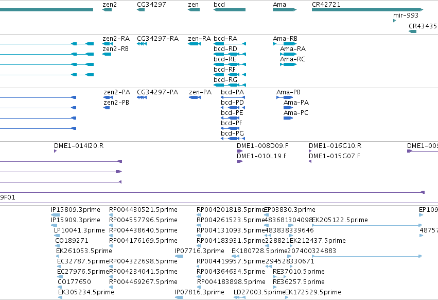Image resolution: width=438 pixels, height=300 pixels.
Task: Click the RP004430521.5prime EST
Action: [x=111, y=215]
